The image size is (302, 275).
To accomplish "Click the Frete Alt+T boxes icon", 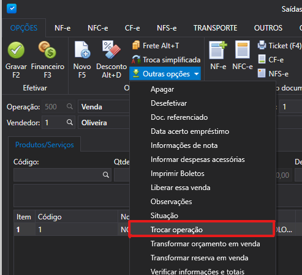I will point(136,45).
